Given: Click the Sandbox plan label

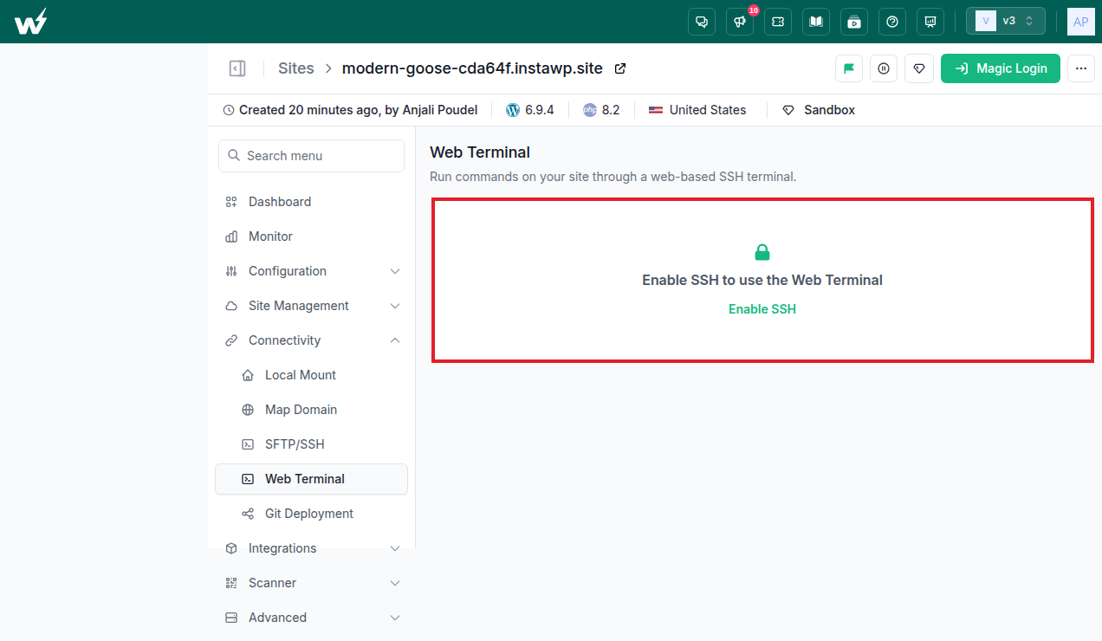Looking at the screenshot, I should tap(819, 110).
